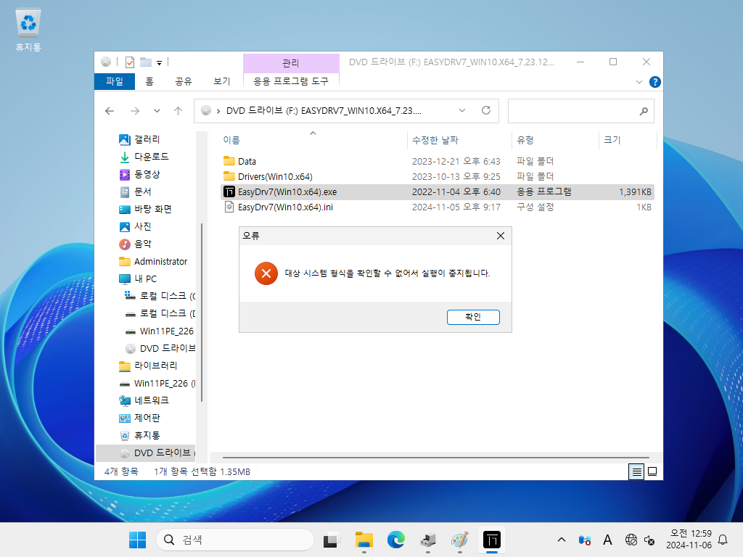Go forward using the right arrow

pyautogui.click(x=135, y=111)
